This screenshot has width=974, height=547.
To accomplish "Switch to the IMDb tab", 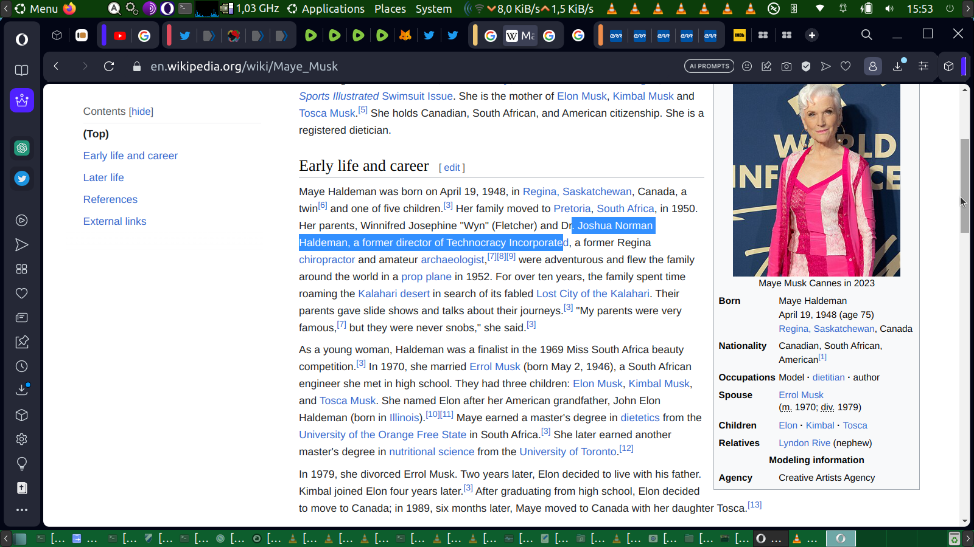I will [740, 36].
